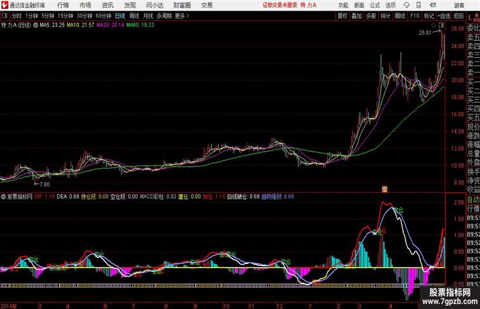Open the 问小达 menu
This screenshot has height=309, width=480.
155,5
